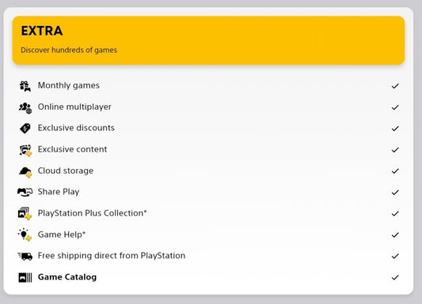The image size is (422, 304).
Task: Click the Online multiplayer people icon
Action: click(25, 107)
